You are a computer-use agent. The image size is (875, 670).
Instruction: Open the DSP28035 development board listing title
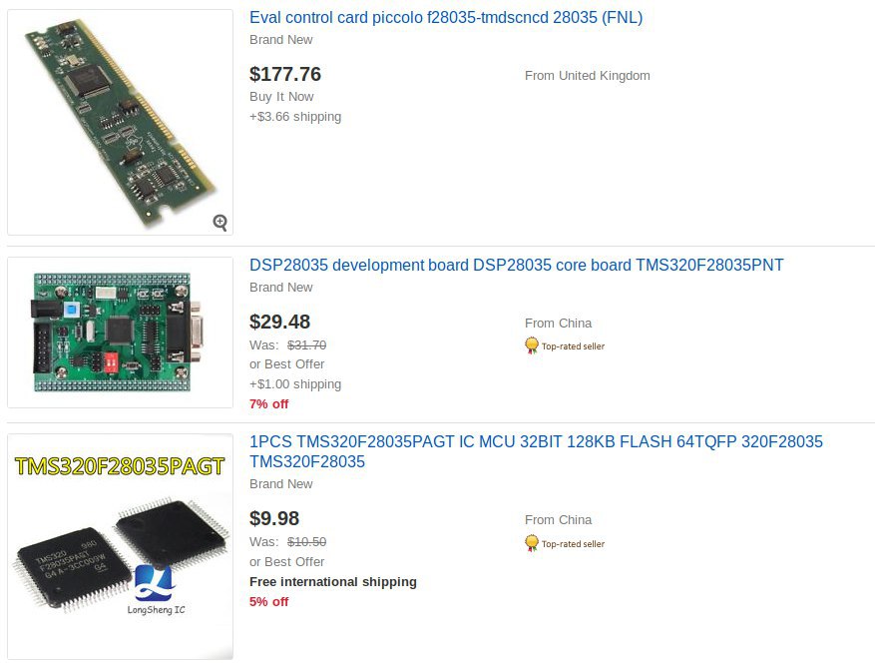pyautogui.click(x=516, y=265)
